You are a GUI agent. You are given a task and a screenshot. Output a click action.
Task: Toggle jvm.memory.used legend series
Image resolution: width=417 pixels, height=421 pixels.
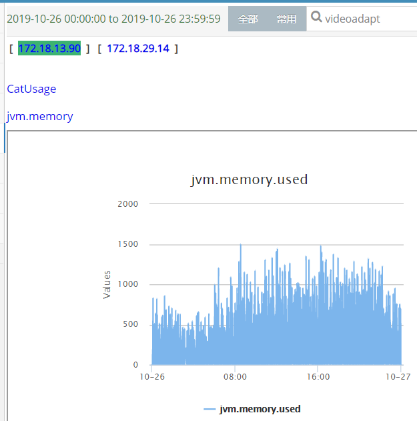click(x=252, y=409)
